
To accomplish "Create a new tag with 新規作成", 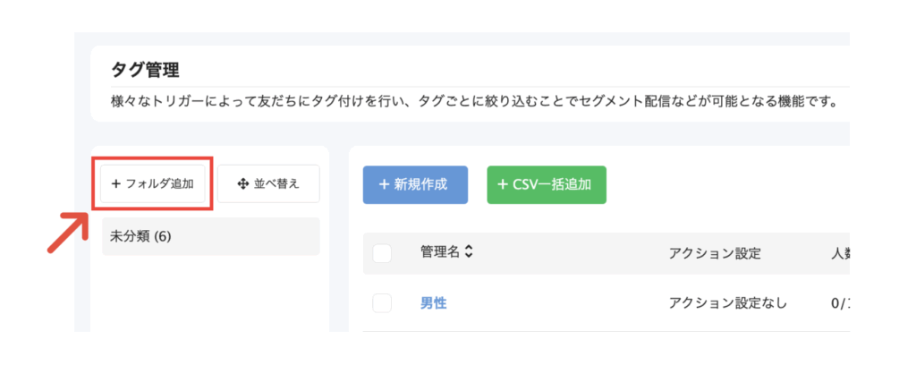I will 415,184.
